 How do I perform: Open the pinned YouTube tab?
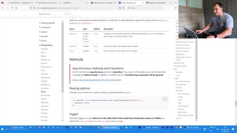[3, 3]
